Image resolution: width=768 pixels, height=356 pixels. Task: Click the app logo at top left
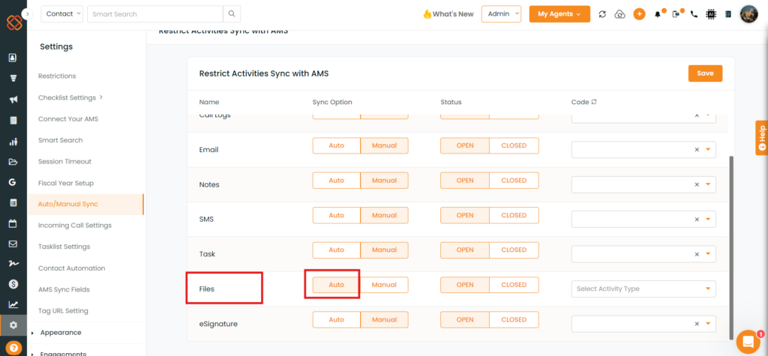[13, 23]
